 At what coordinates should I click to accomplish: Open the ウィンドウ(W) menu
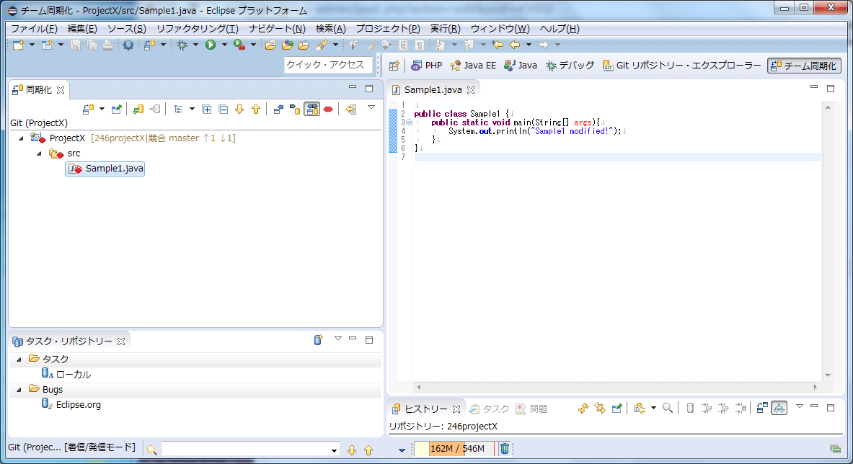click(500, 29)
